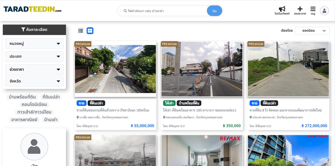
Task: Click location คลองเตยเหนือ เขตวัฒนา
Action: point(193,117)
